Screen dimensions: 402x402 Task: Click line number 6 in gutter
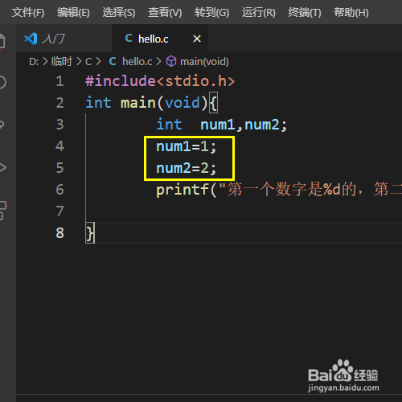[x=59, y=190]
